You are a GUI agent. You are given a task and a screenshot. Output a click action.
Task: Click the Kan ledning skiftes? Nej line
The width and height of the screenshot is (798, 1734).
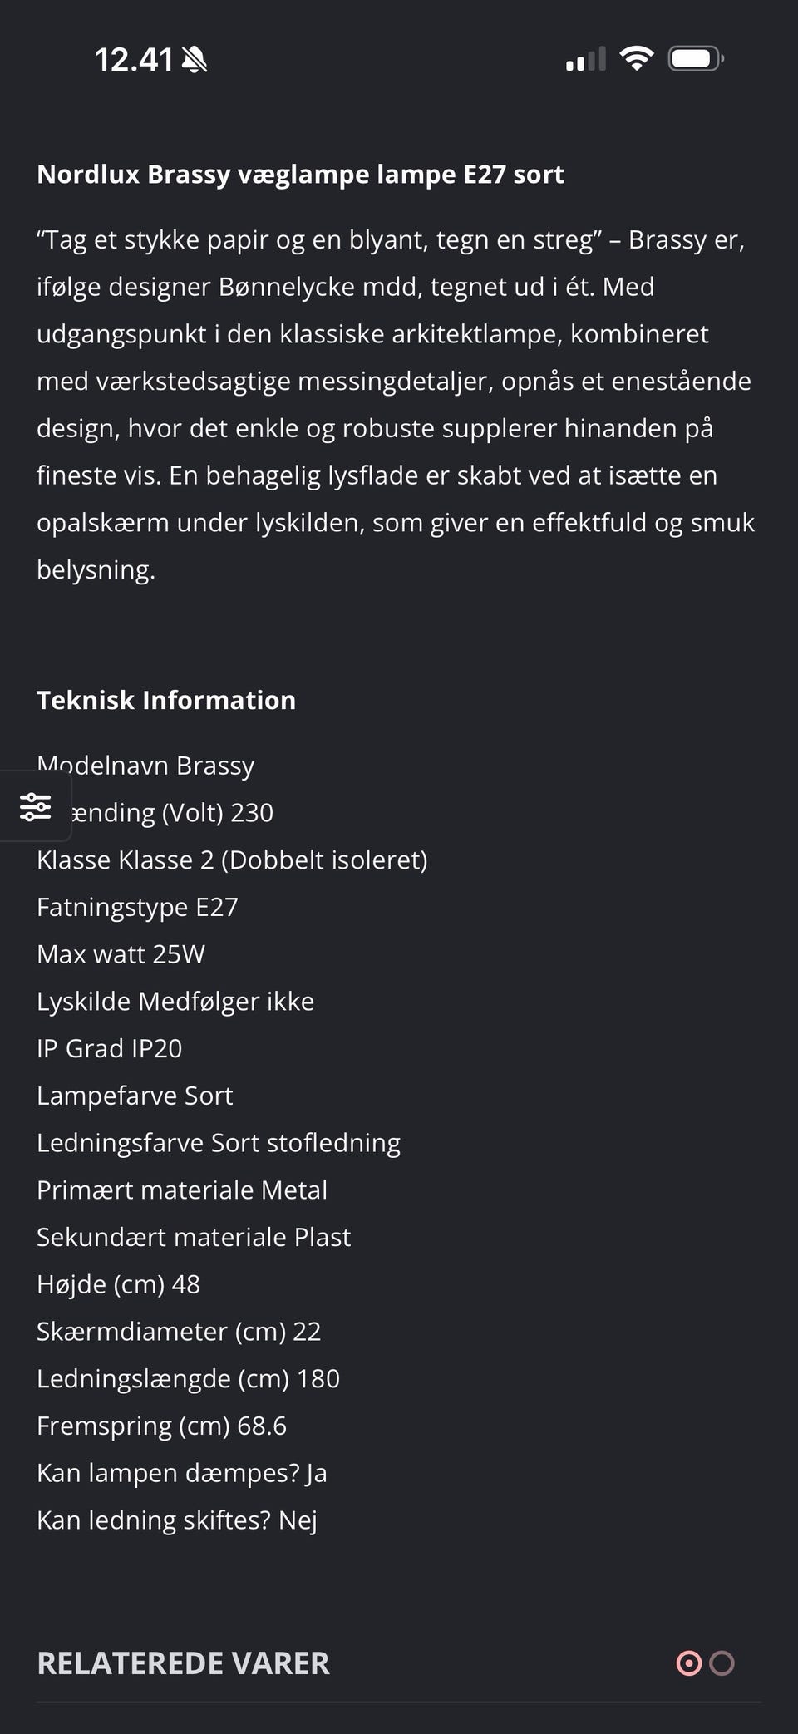click(x=177, y=1520)
